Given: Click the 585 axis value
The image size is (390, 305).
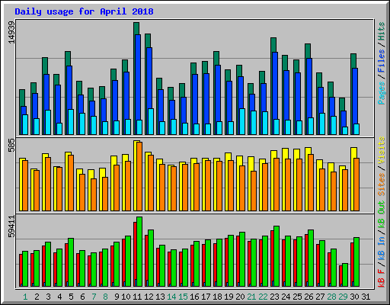Looking at the screenshot, I should click(x=11, y=145).
